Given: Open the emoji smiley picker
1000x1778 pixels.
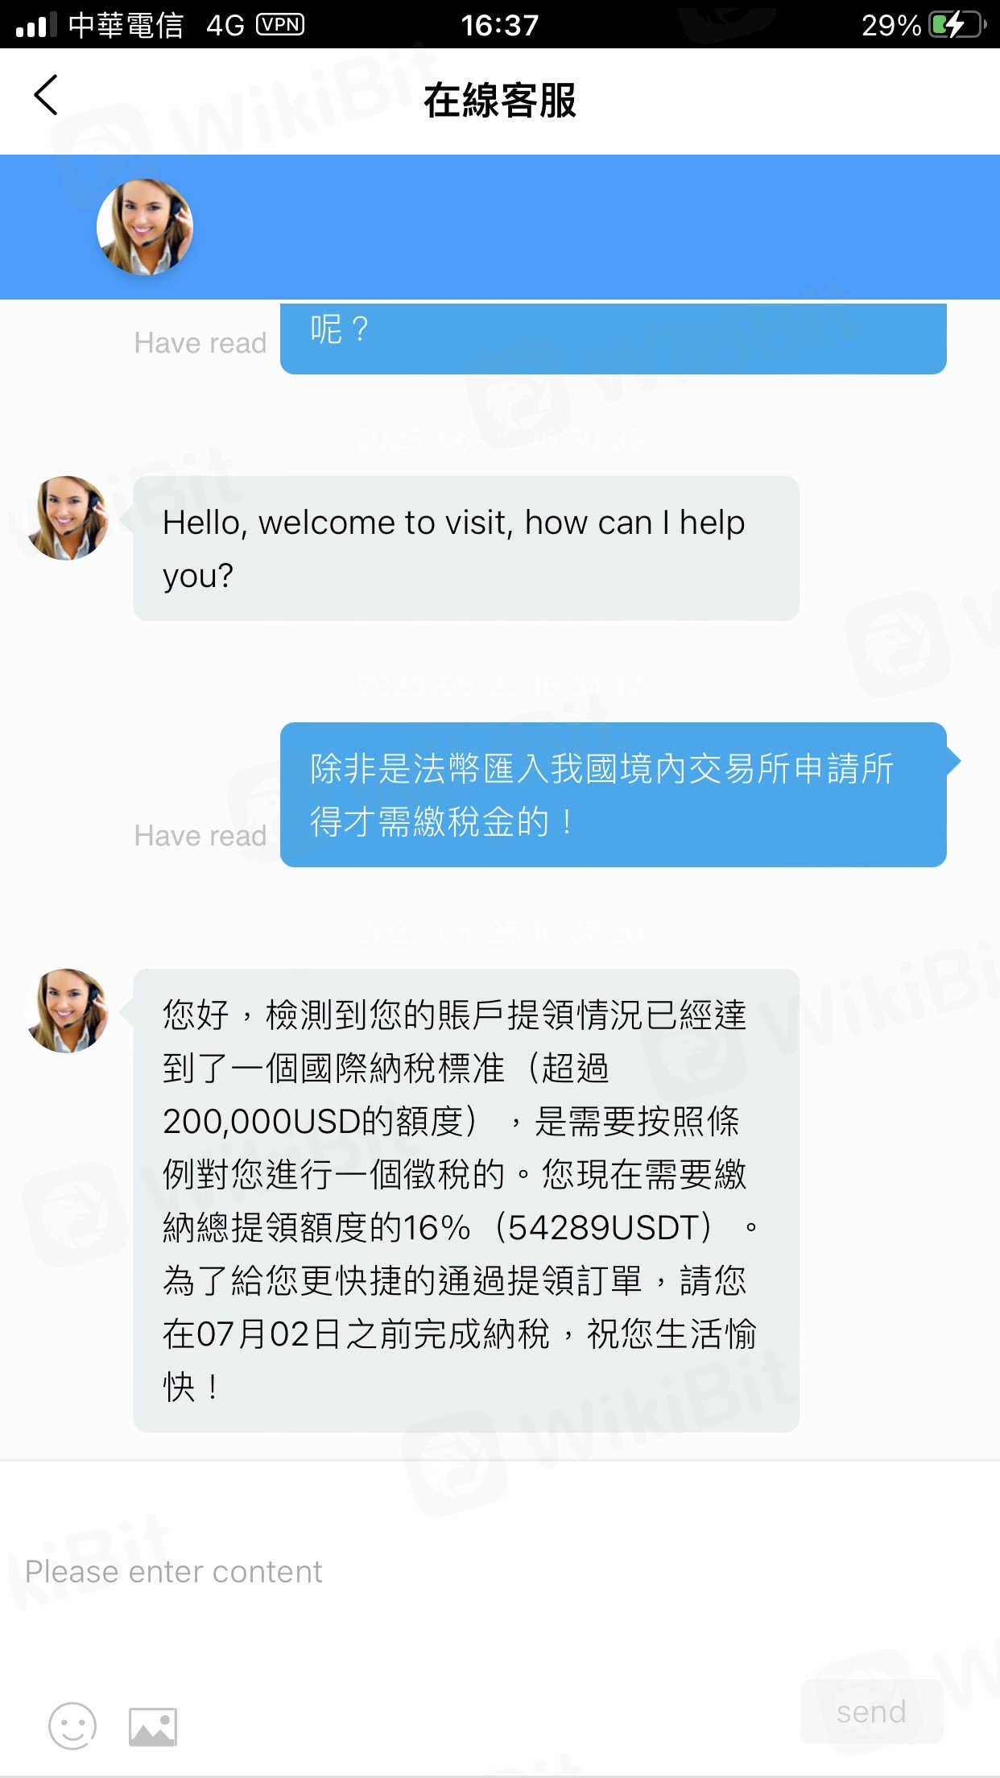Looking at the screenshot, I should point(72,1726).
